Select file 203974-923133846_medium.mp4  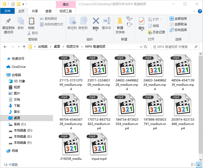pyautogui.click(x=183, y=112)
